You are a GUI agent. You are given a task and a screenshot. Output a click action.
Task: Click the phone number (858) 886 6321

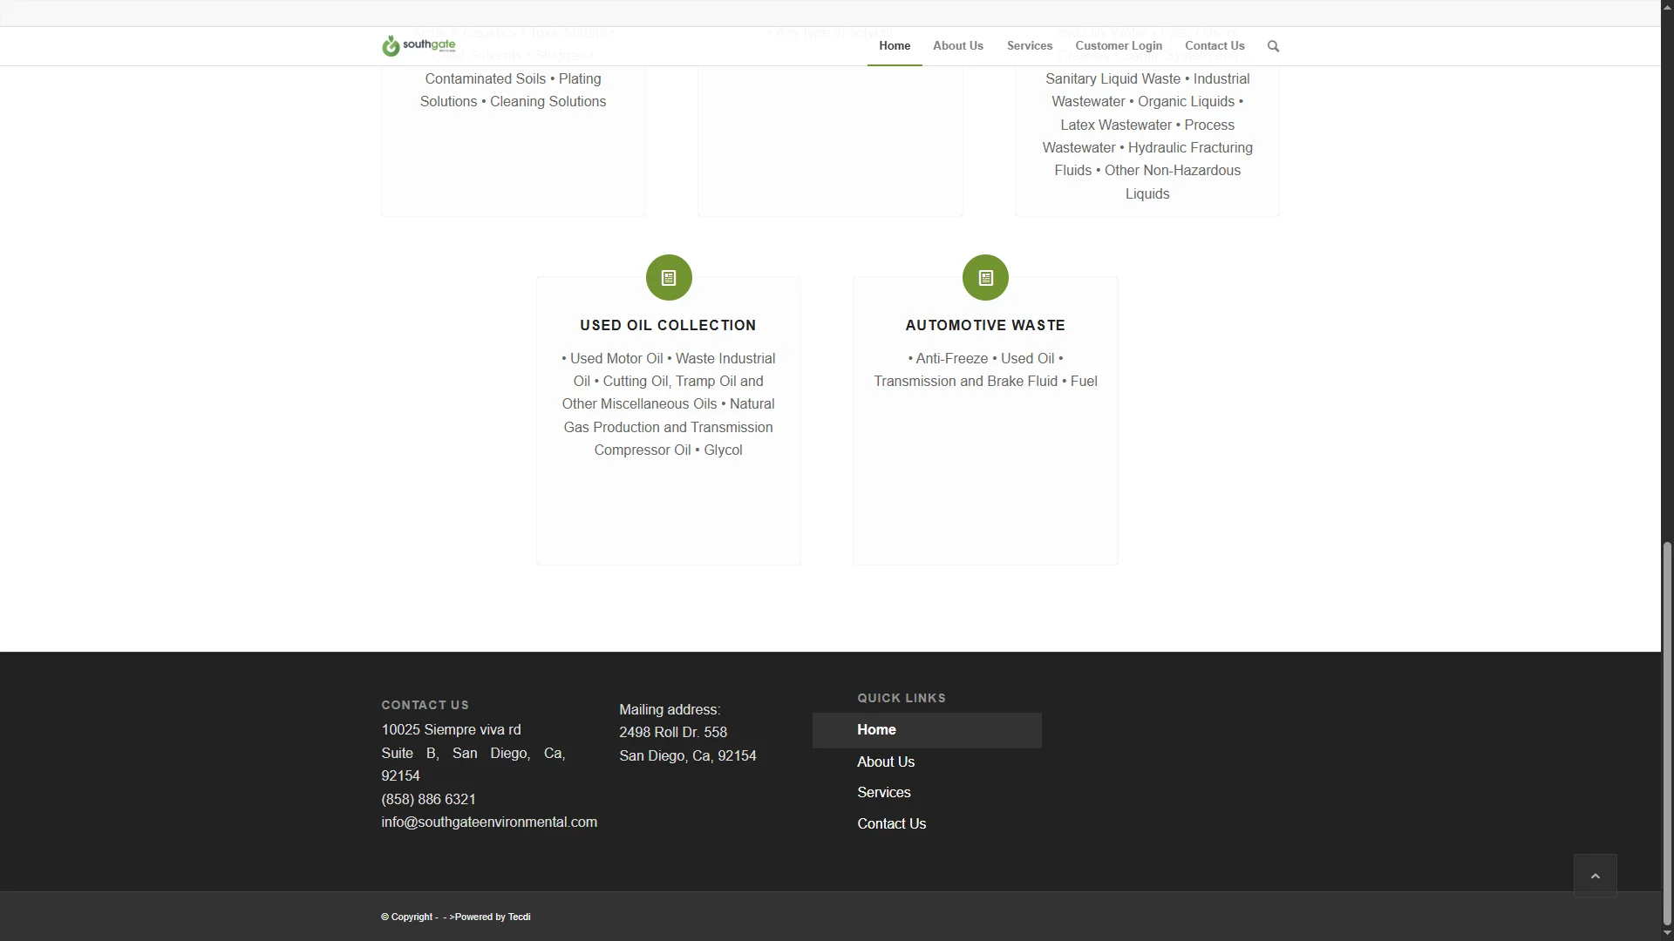428,800
